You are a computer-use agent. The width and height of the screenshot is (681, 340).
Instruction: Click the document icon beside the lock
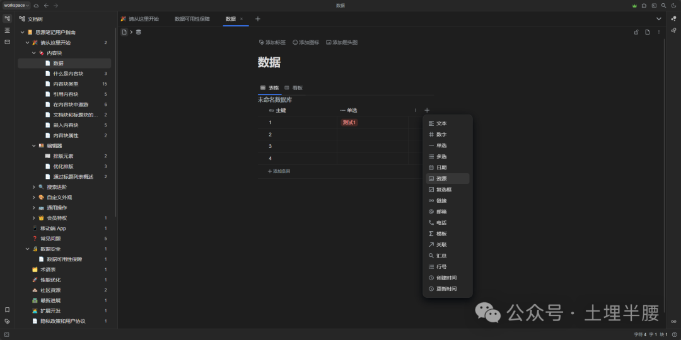pos(648,32)
